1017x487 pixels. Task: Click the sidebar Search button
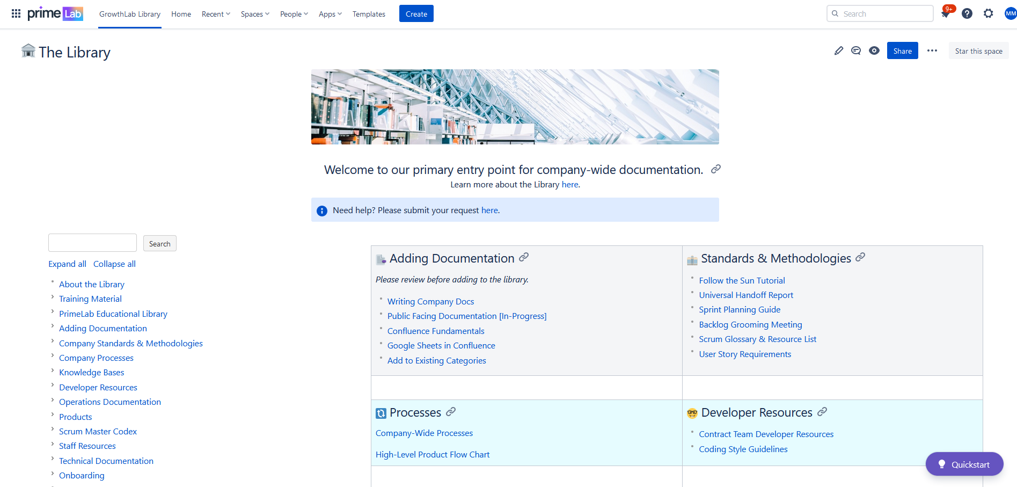click(x=160, y=243)
